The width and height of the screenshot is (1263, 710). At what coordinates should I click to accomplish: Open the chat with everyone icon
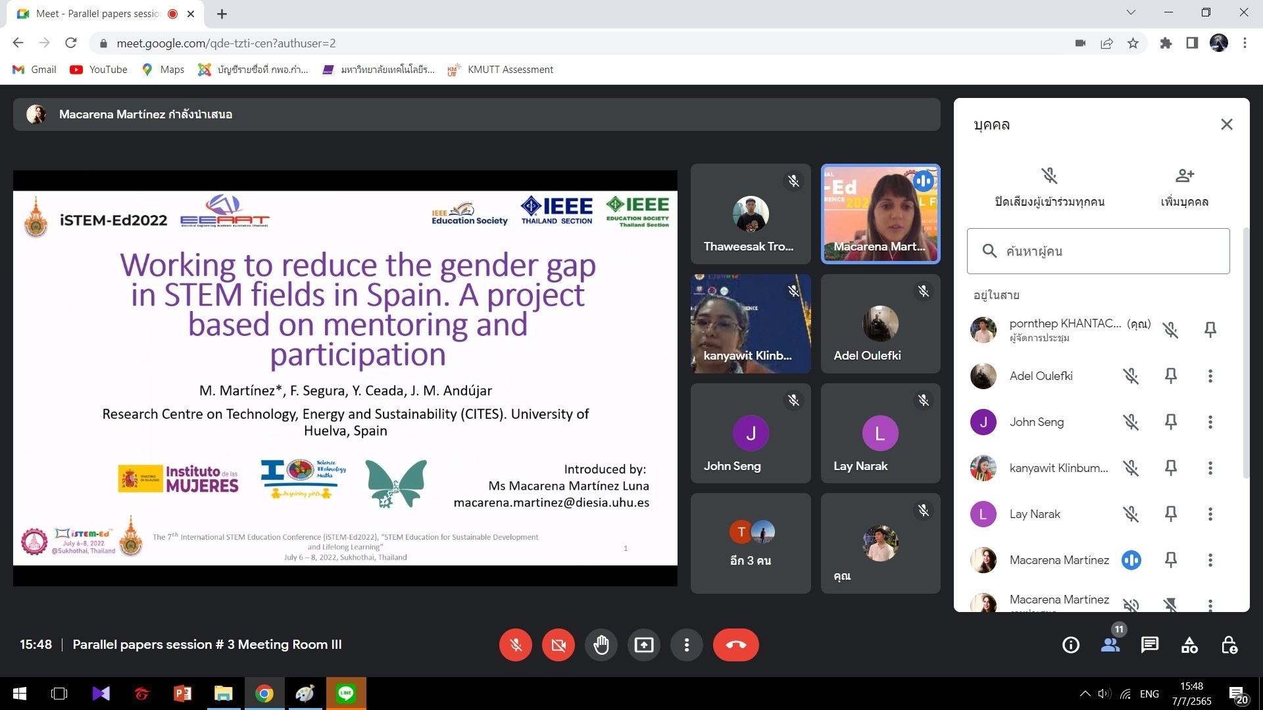pyautogui.click(x=1150, y=645)
